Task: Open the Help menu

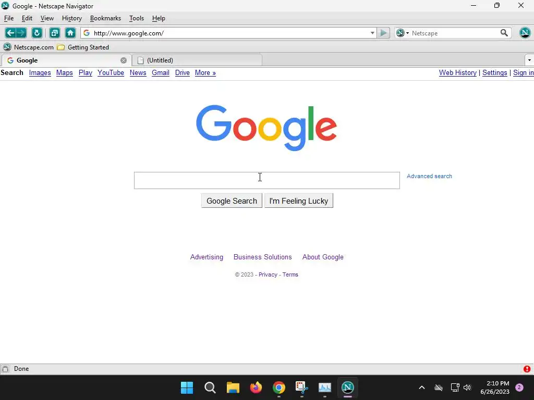Action: [159, 18]
